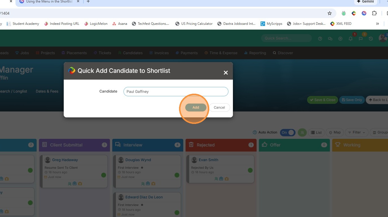Cancel the Quick Add Candidate dialog
Screen dimensions: 388x217
tap(219, 108)
